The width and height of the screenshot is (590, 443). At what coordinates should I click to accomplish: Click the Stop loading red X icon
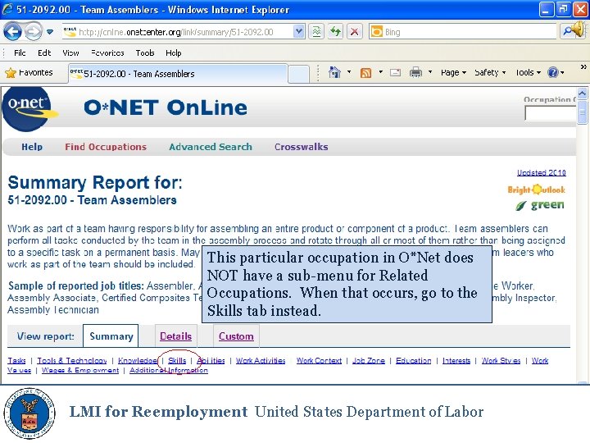pyautogui.click(x=354, y=32)
